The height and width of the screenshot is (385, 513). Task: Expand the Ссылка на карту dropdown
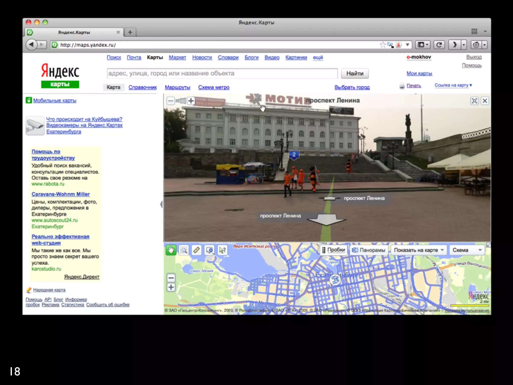tap(453, 85)
